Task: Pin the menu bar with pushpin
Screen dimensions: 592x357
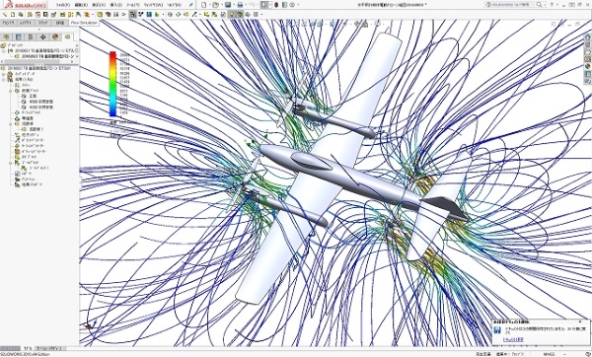Action: tap(191, 5)
